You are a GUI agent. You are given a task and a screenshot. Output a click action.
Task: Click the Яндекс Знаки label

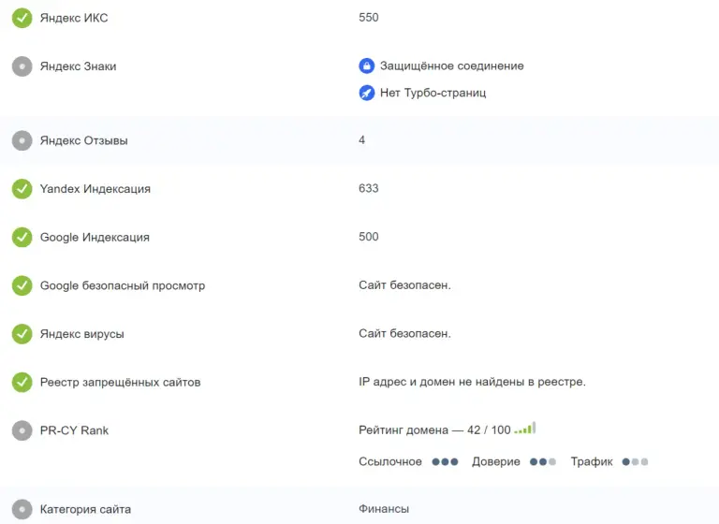(78, 66)
